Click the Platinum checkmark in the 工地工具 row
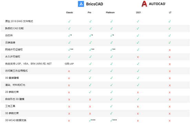Viewport: 190px width, 125px height. click(112, 106)
